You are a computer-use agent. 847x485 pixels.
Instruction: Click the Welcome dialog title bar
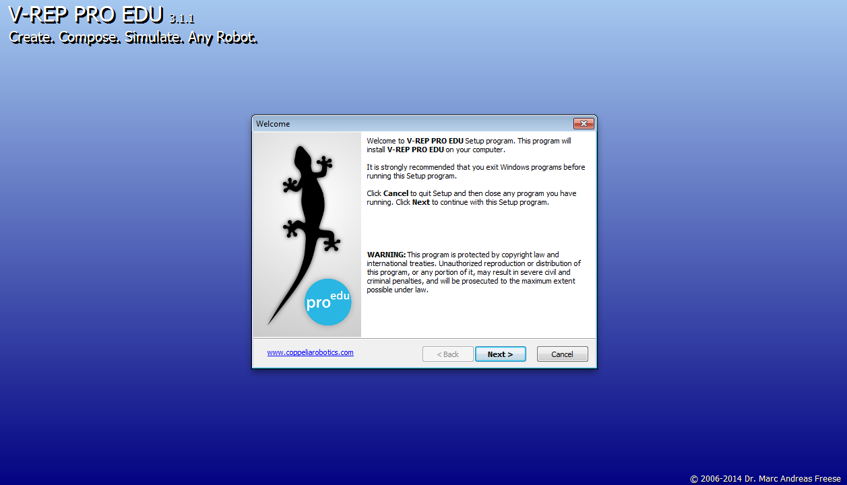click(404, 124)
